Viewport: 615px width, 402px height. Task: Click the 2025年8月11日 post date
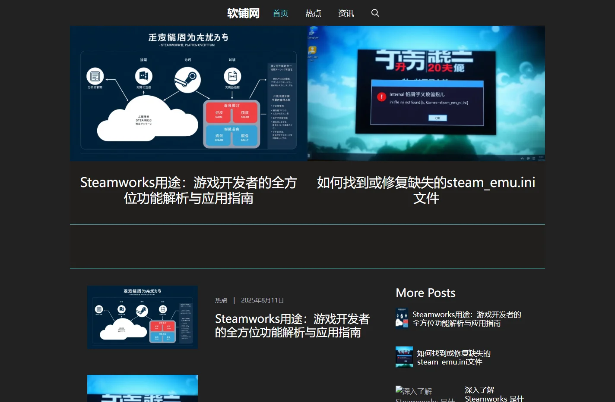pyautogui.click(x=262, y=300)
